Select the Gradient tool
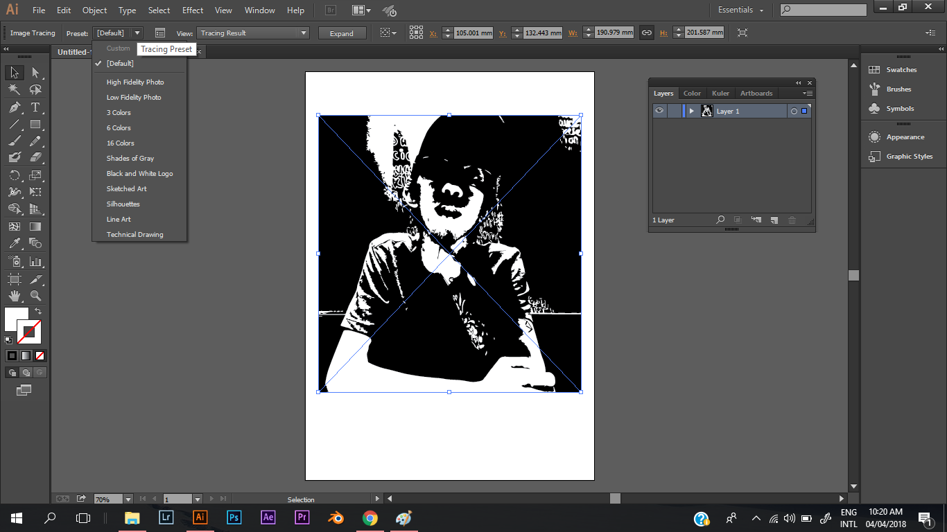The width and height of the screenshot is (947, 532). click(x=35, y=227)
